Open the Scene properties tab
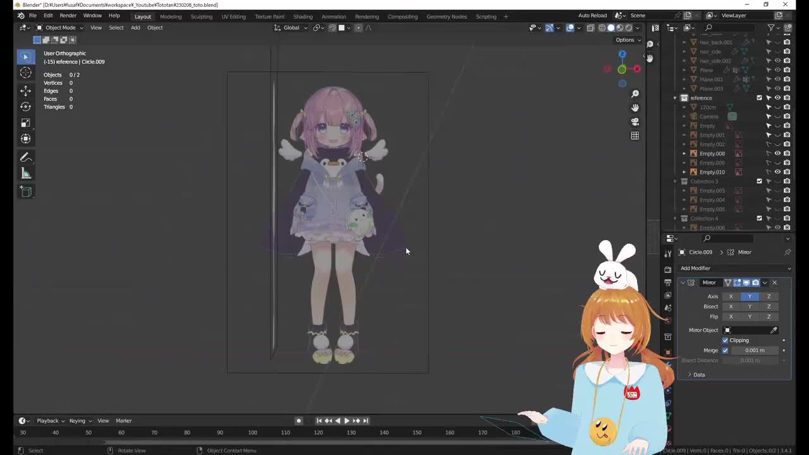Viewport: 809px width, 455px height. click(668, 308)
